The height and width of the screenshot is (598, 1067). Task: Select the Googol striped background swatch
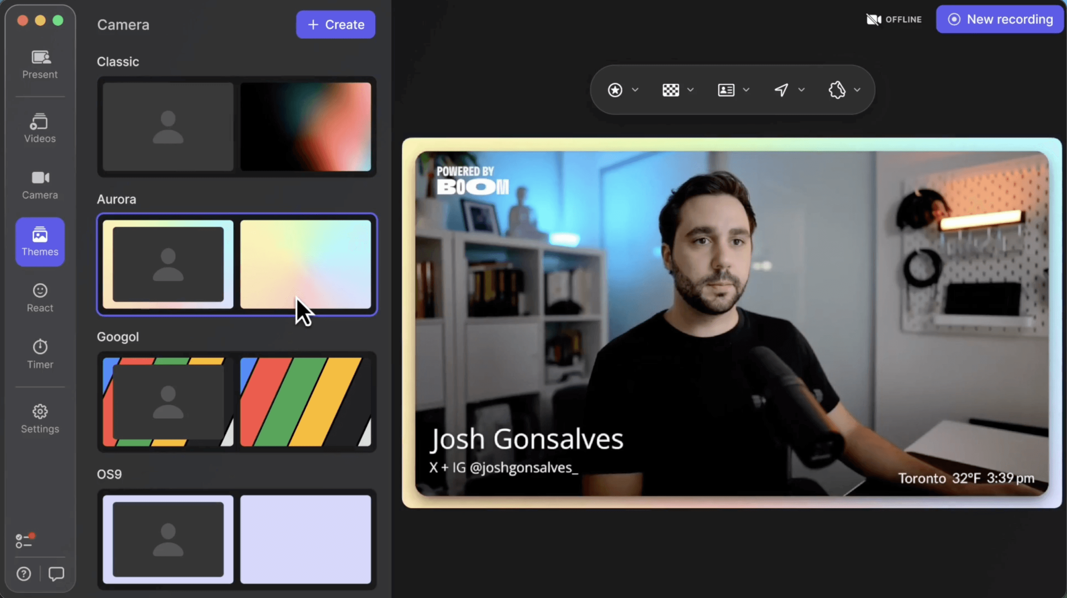[x=305, y=402]
